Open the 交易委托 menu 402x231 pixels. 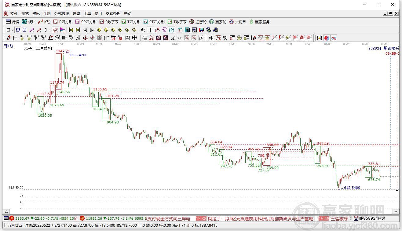point(113,14)
